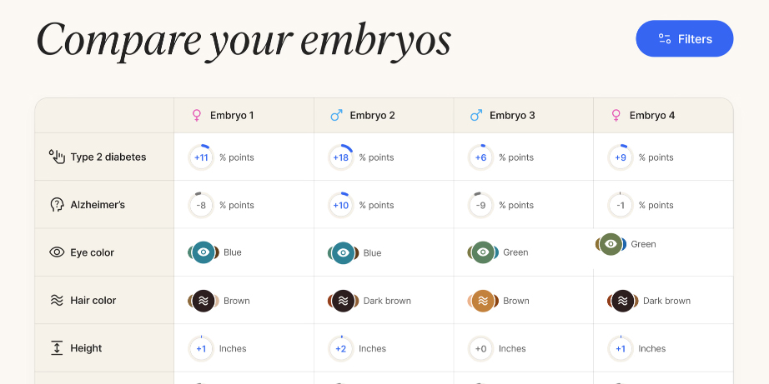769x384 pixels.
Task: Click the +18 diabetes gauge for Embryo 2
Action: click(x=341, y=157)
